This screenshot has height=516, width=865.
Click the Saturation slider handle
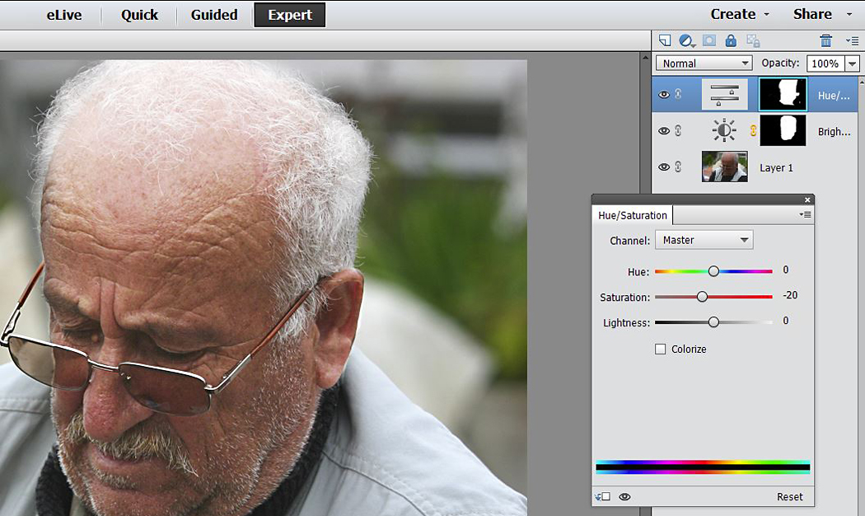coord(702,297)
